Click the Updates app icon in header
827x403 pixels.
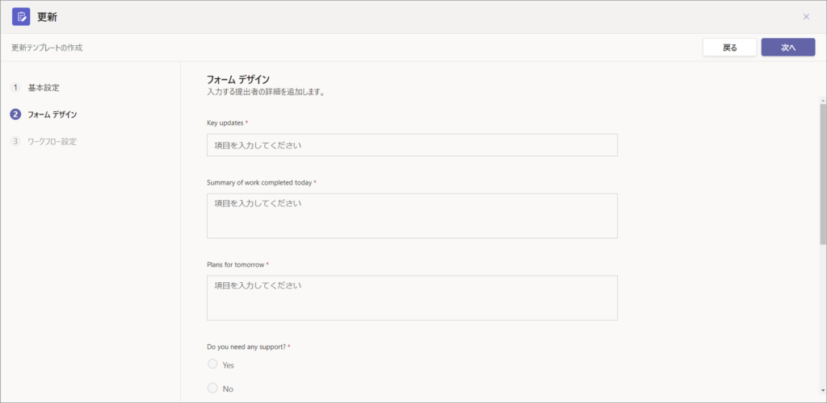(x=21, y=17)
